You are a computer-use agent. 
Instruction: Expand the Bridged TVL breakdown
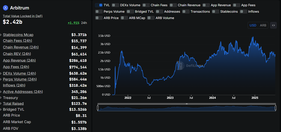[x=1, y=110]
